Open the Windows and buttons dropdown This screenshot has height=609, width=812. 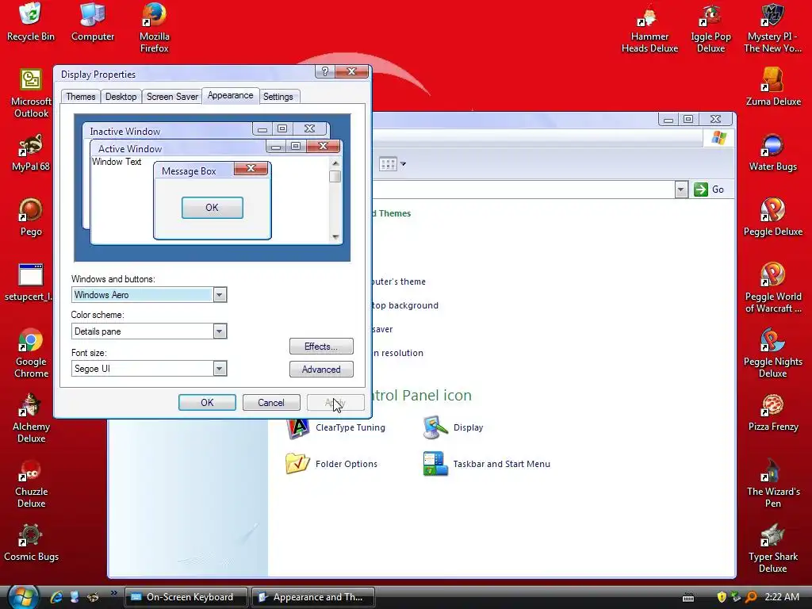[x=220, y=295]
